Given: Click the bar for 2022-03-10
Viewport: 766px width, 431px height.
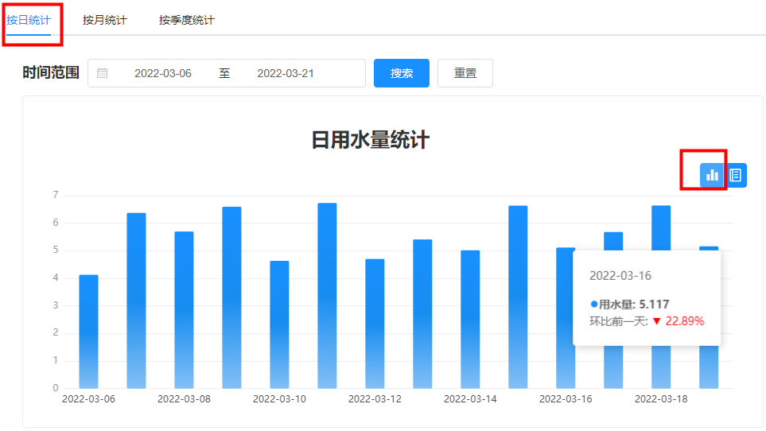Looking at the screenshot, I should [x=279, y=324].
